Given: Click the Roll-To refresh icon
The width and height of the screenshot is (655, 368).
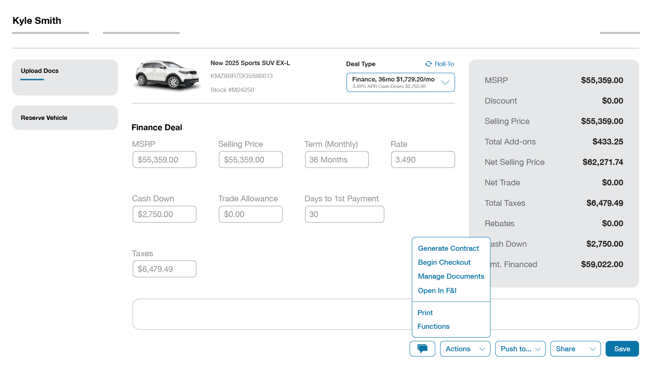Looking at the screenshot, I should tap(428, 64).
